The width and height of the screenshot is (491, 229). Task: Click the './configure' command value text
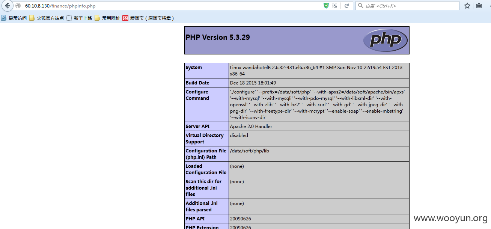point(318,104)
